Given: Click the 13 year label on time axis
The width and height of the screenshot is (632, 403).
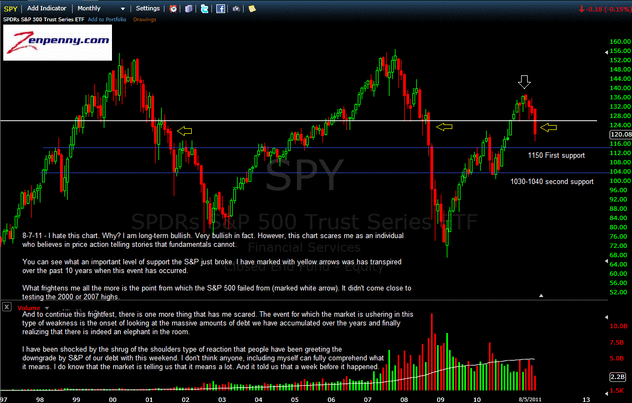Looking at the screenshot, I should pyautogui.click(x=586, y=399).
